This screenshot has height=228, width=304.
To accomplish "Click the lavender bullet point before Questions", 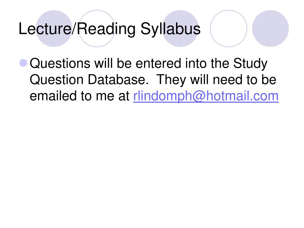I will [23, 63].
